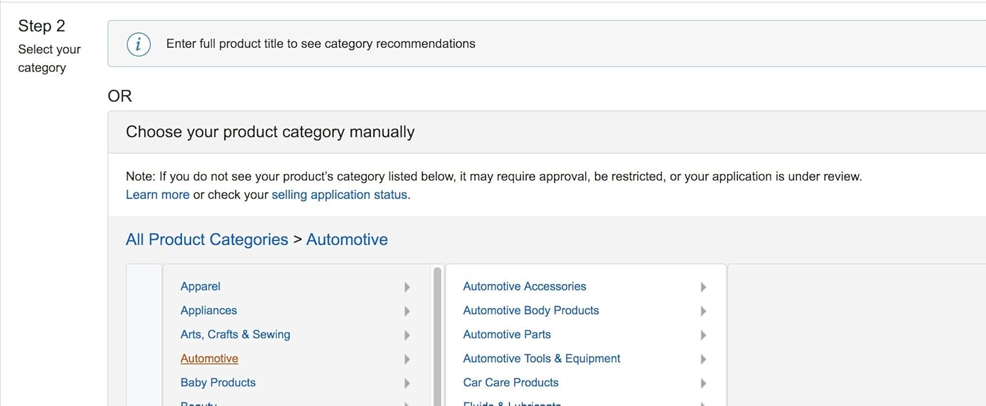
Task: Select the Apparel category
Action: (200, 286)
